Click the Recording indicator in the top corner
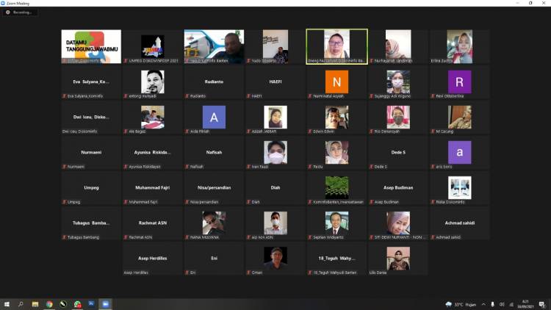This screenshot has width=551, height=310. click(20, 12)
